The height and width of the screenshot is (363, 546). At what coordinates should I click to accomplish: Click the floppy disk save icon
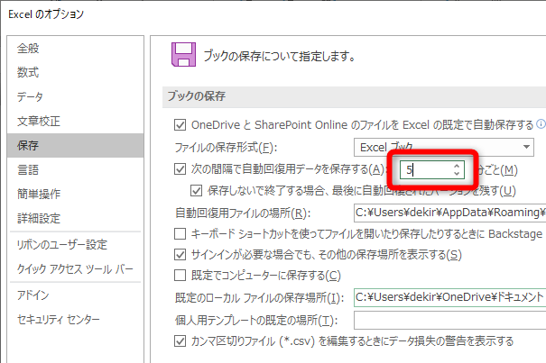tap(184, 56)
